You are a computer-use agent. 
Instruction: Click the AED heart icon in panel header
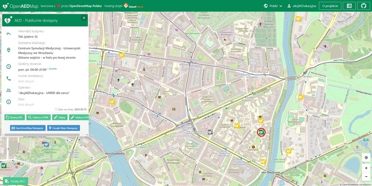pyautogui.click(x=8, y=20)
